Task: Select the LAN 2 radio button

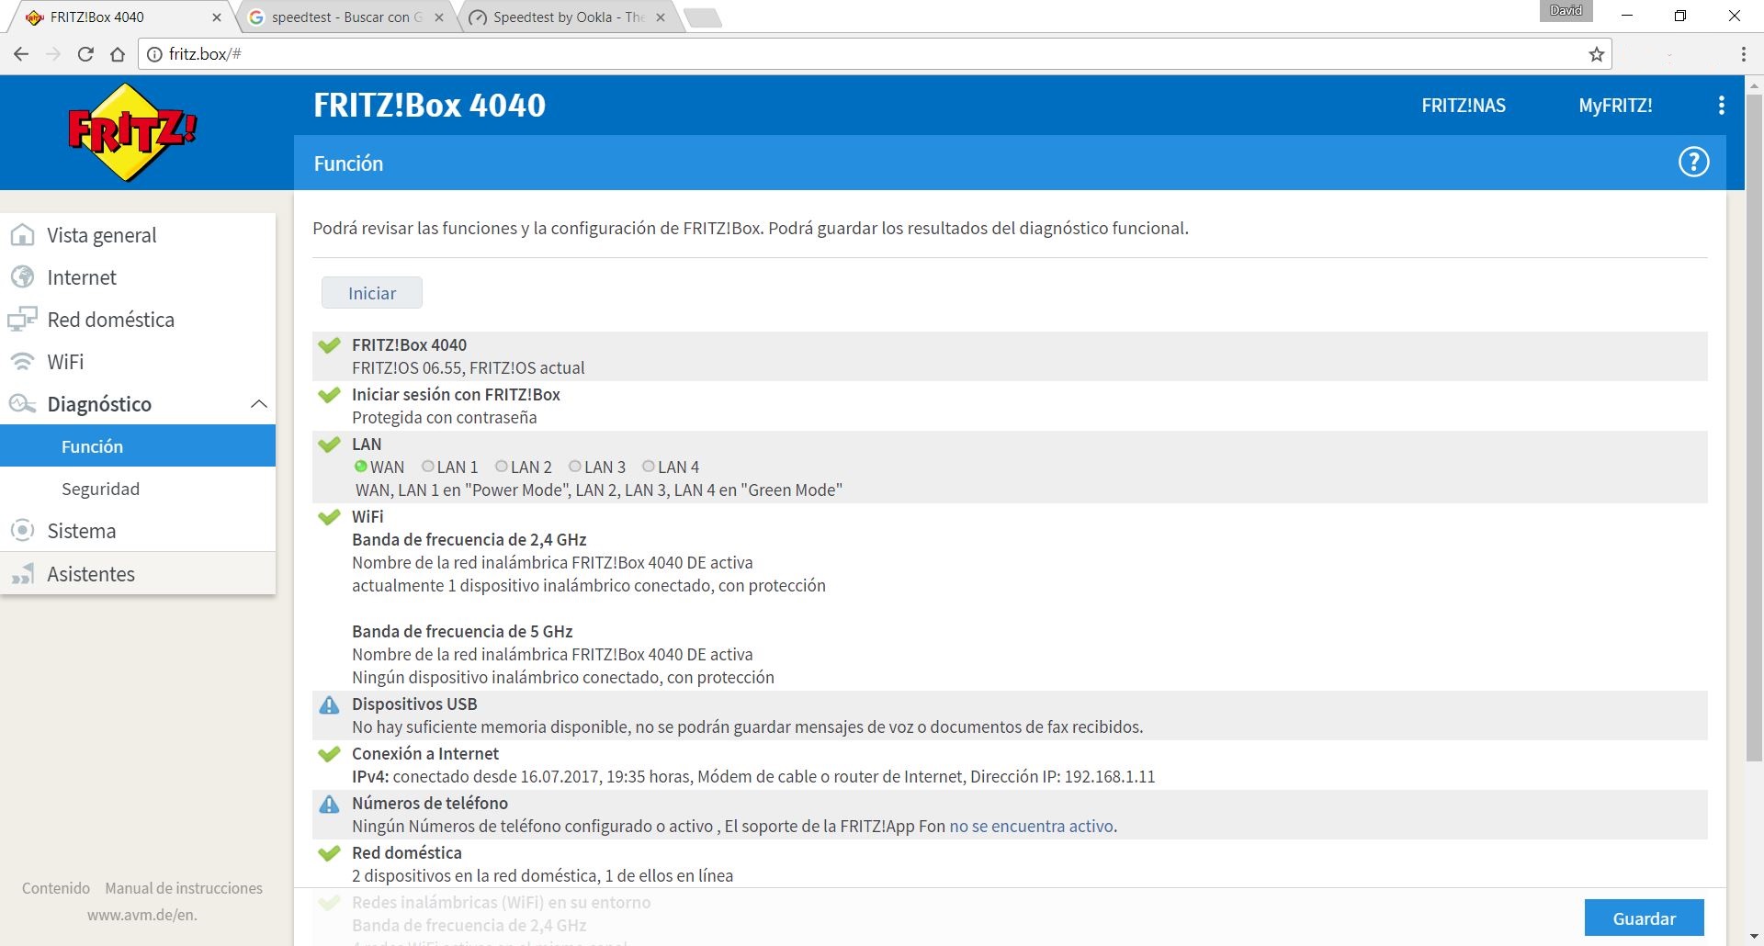Action: [x=501, y=467]
